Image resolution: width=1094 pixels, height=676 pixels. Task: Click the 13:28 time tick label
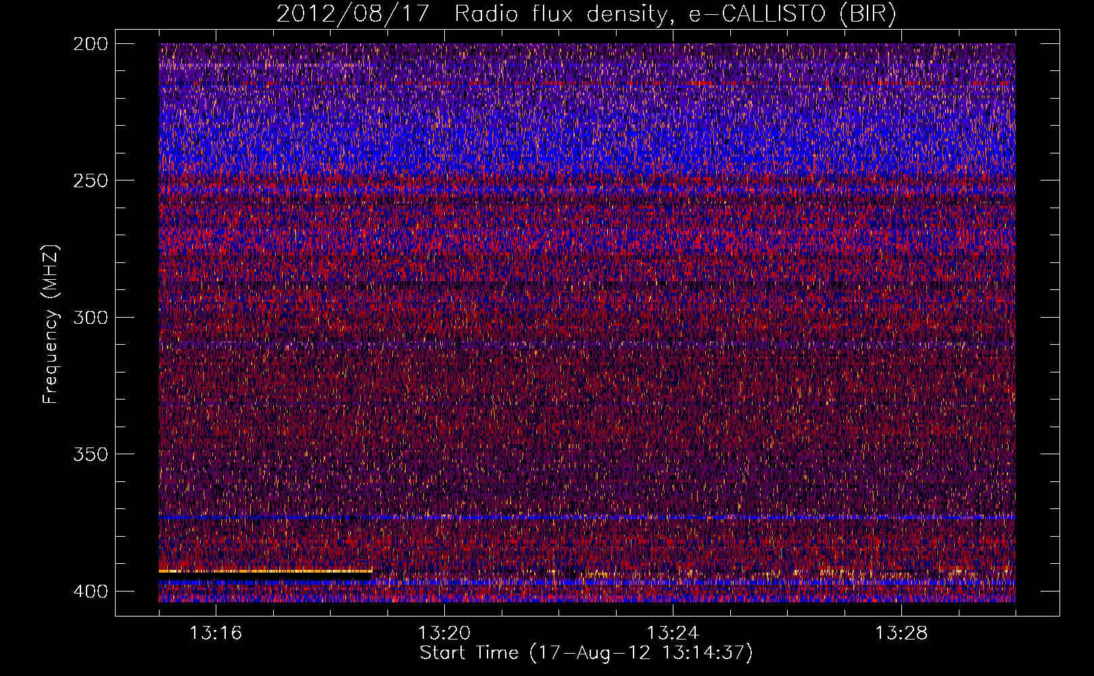point(901,633)
